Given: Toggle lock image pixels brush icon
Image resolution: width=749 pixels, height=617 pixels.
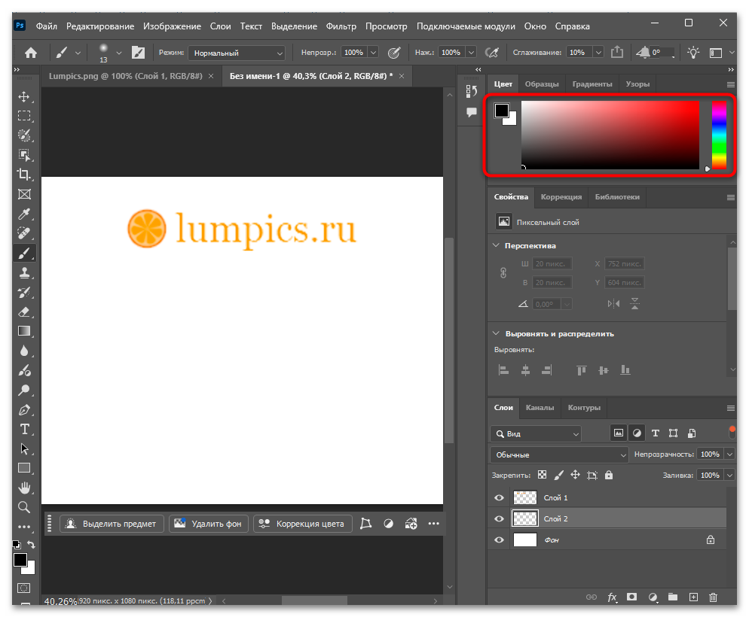Looking at the screenshot, I should [558, 475].
